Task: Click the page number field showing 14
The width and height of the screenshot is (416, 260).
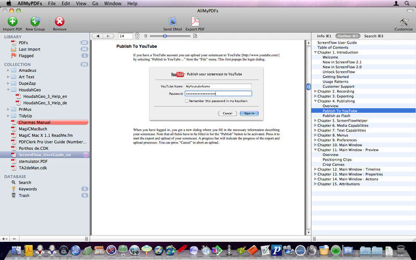Action: pos(126,36)
